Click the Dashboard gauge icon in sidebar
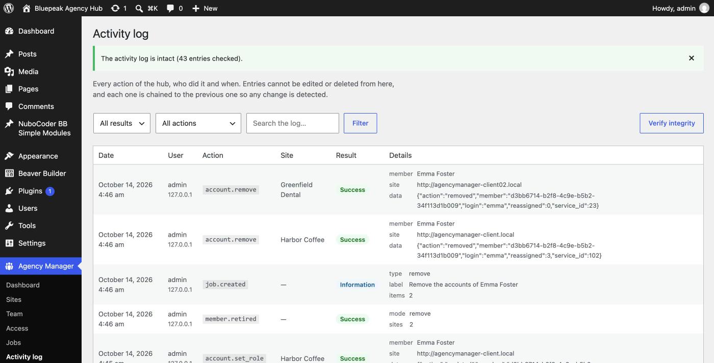The height and width of the screenshot is (363, 714). click(x=9, y=31)
